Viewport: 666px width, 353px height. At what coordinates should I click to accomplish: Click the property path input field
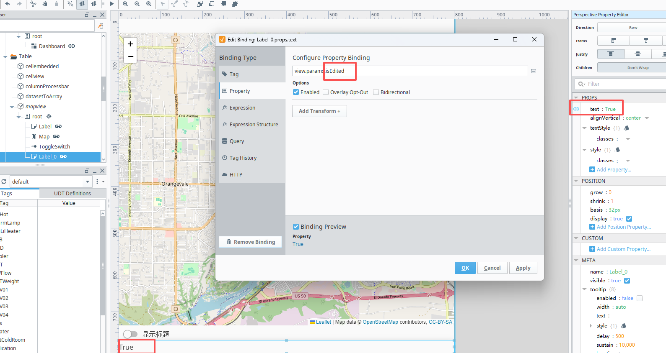(410, 71)
